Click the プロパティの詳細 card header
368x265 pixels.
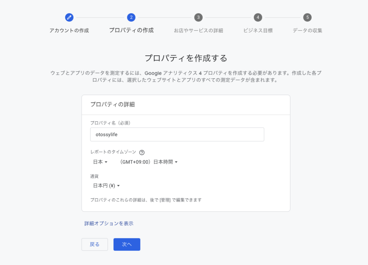tap(112, 105)
